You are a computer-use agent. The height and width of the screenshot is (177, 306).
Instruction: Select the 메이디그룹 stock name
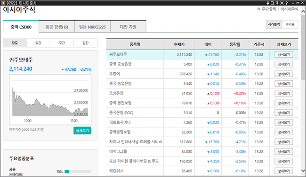[118, 151]
